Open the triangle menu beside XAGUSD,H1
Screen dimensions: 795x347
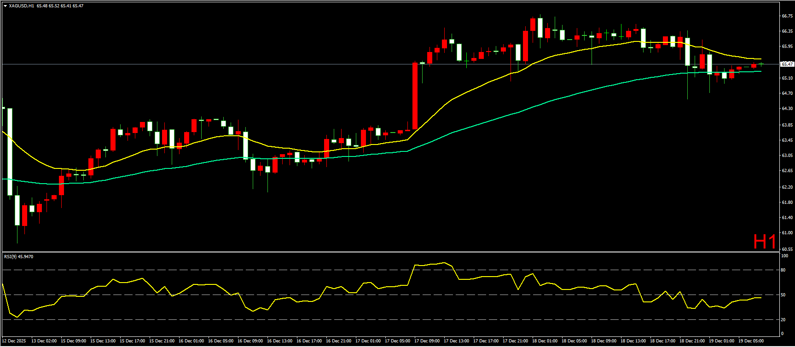(5, 6)
